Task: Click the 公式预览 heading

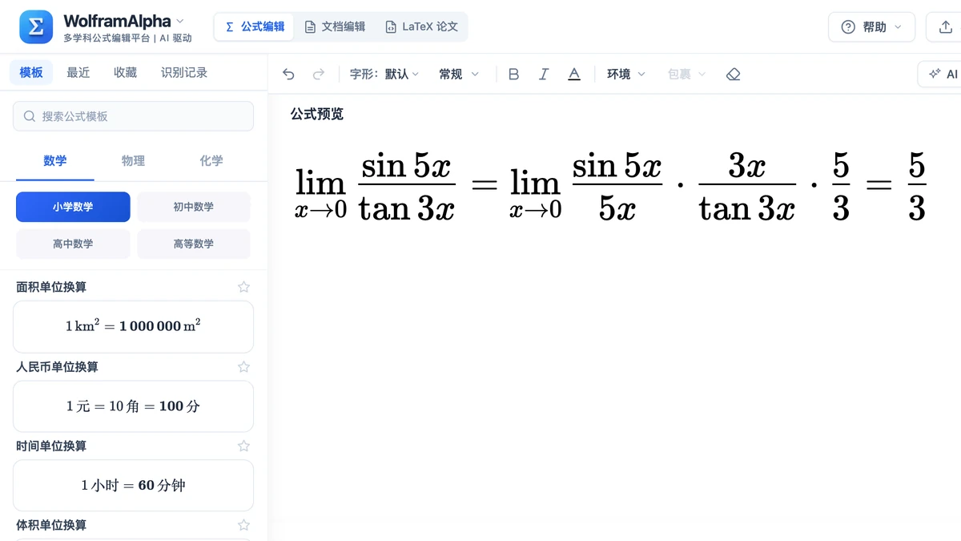Action: (317, 115)
